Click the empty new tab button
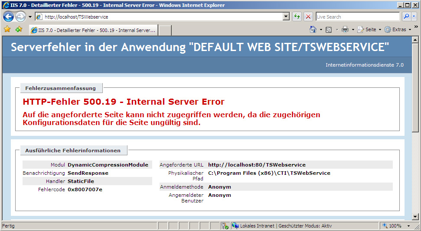 click(165, 30)
